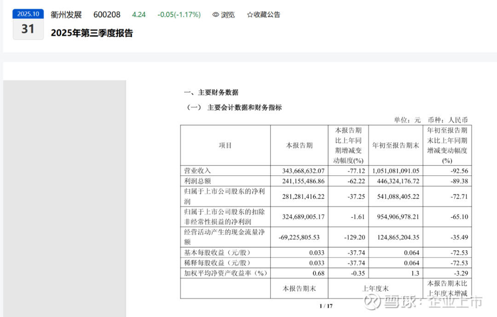Viewport: 497px width, 317px height.
Task: Click the value 0.68
Action: point(318,273)
